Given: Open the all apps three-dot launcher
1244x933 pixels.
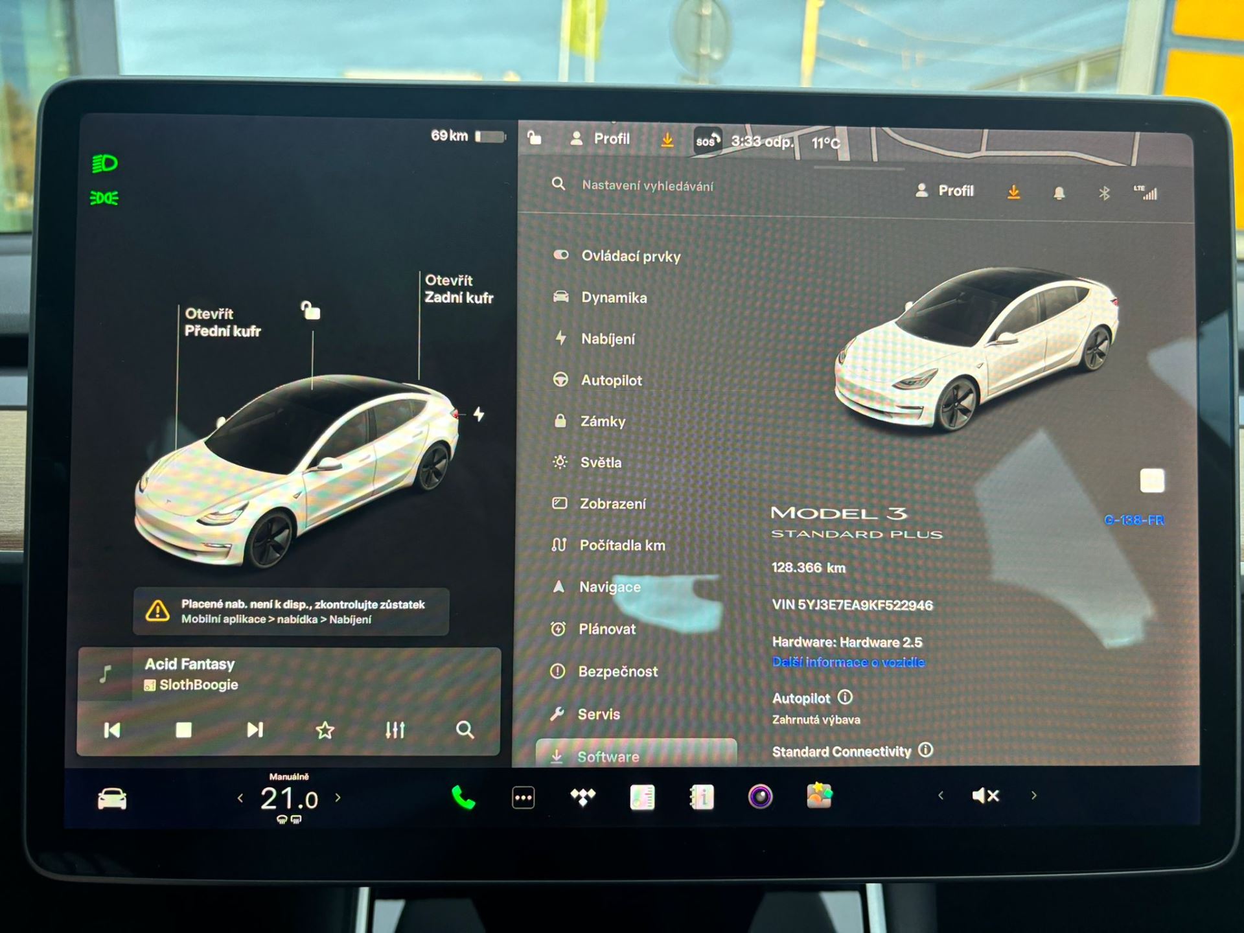Looking at the screenshot, I should (x=523, y=798).
